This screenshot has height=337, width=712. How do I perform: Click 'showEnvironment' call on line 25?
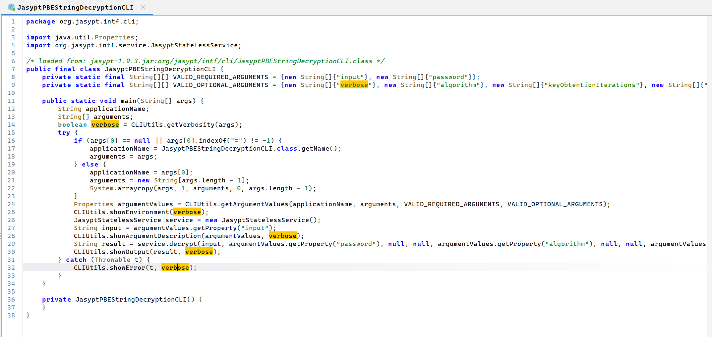pos(140,212)
